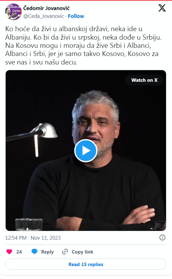The height and width of the screenshot is (279, 172).
Task: Read 15 replies to this post
Action: tap(86, 265)
